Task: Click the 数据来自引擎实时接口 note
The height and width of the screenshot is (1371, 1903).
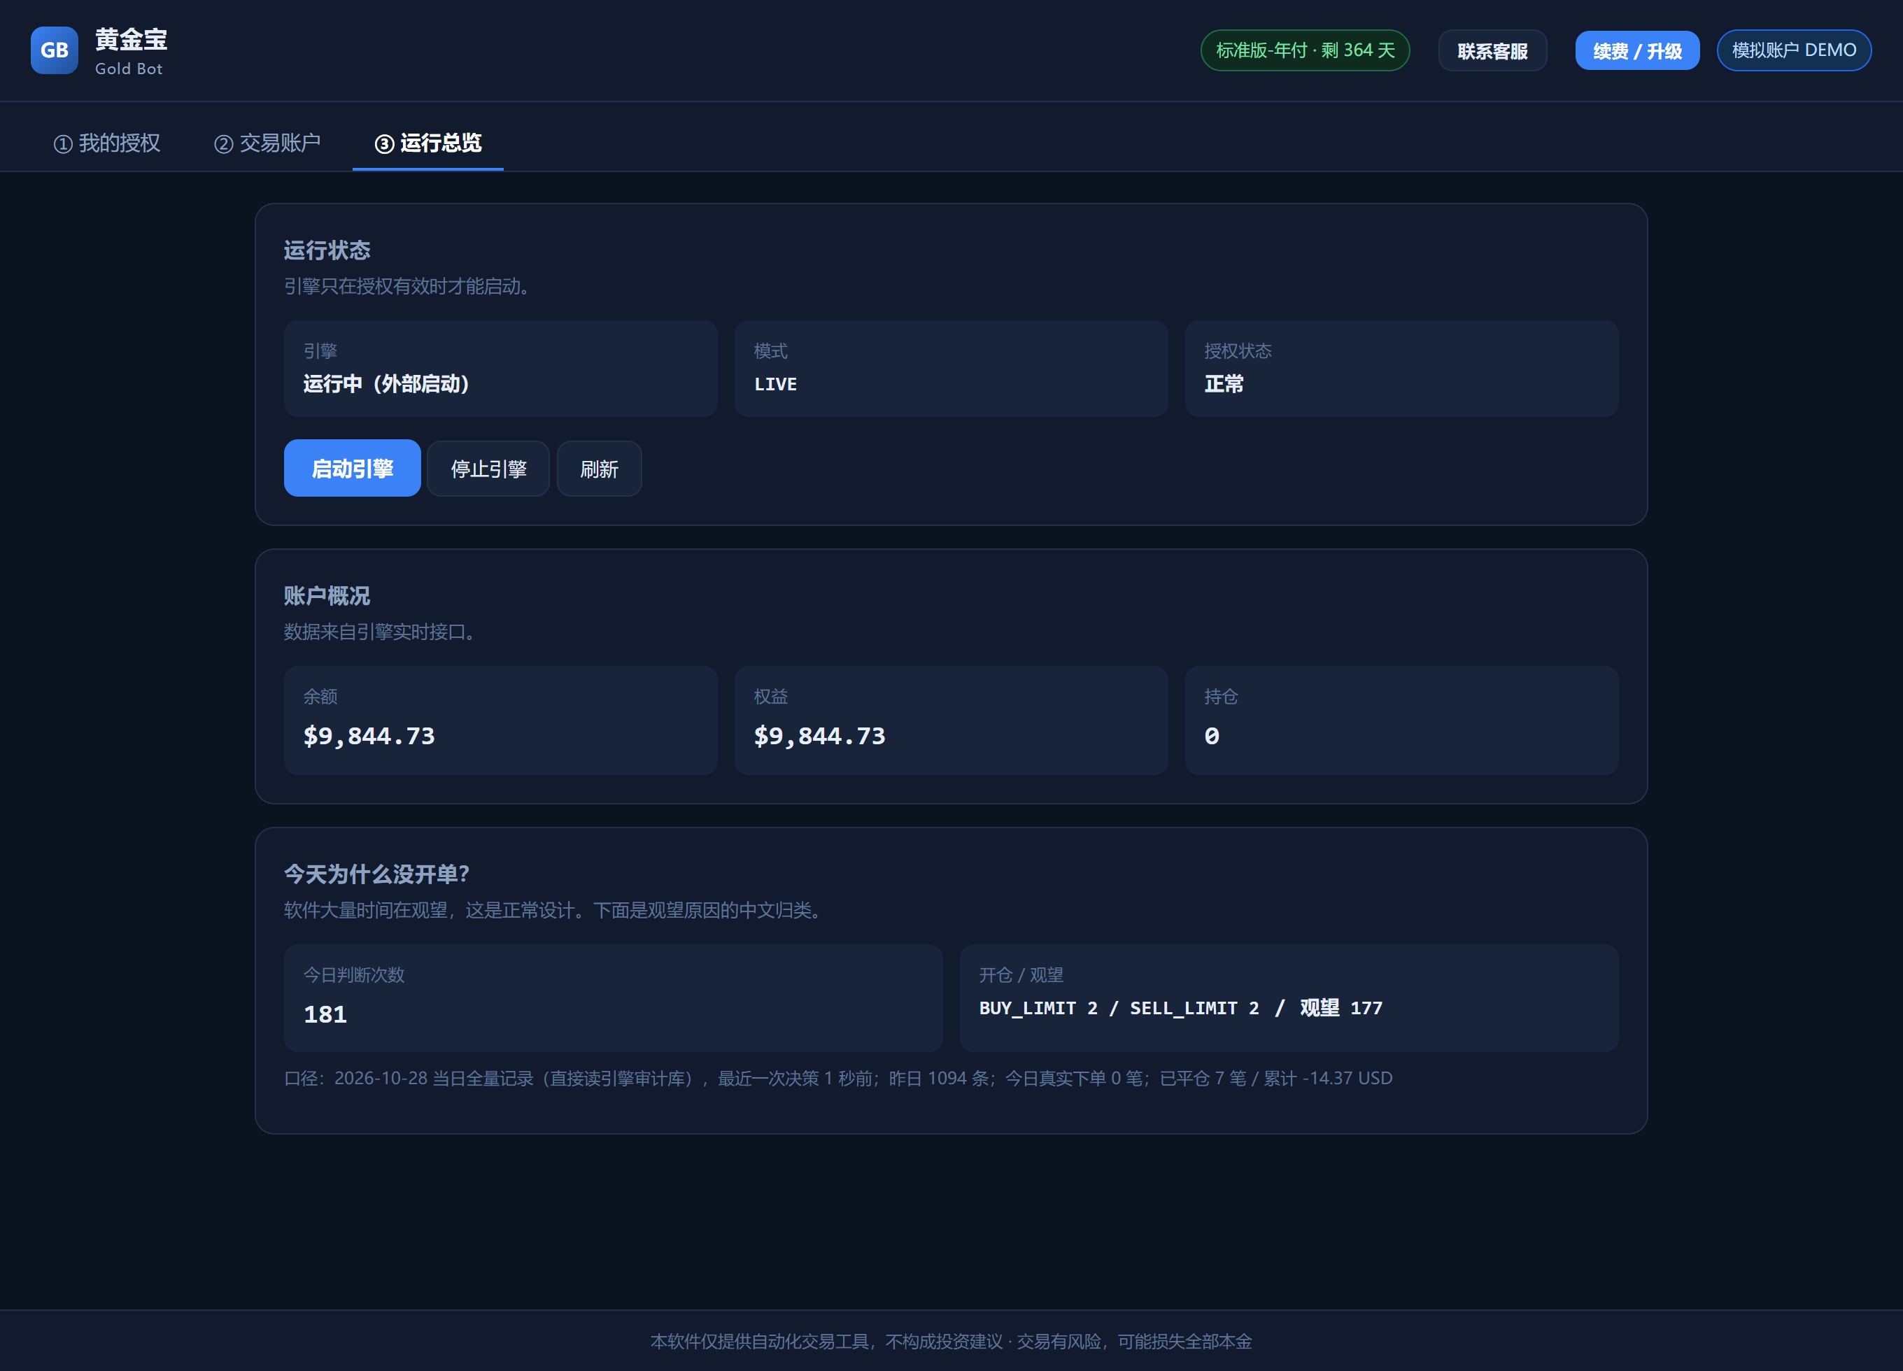Action: [x=380, y=632]
